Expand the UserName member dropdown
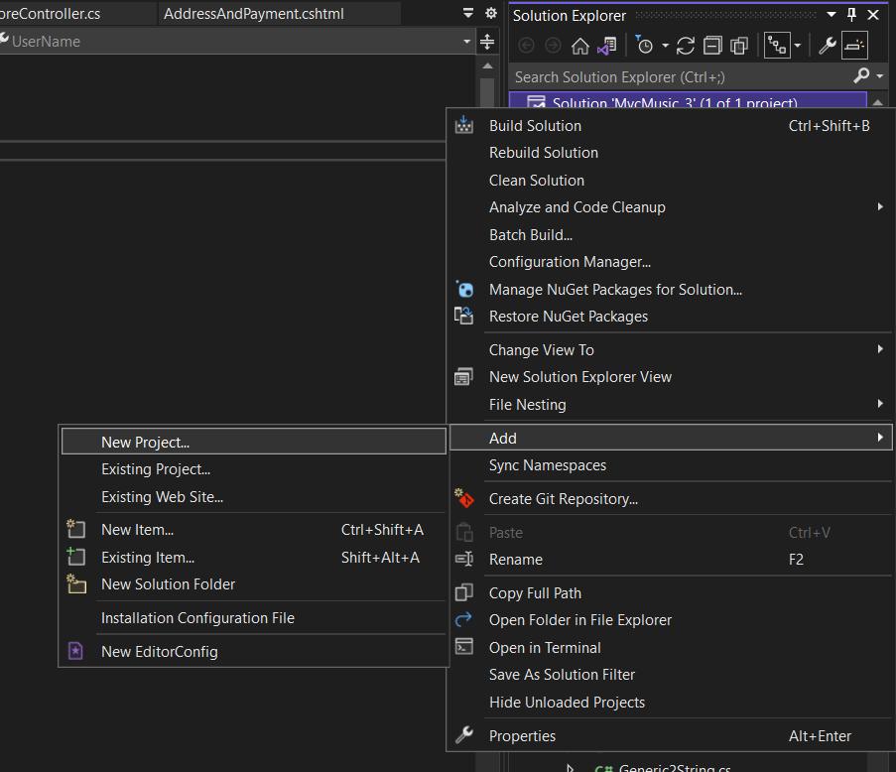896x772 pixels. (x=467, y=42)
